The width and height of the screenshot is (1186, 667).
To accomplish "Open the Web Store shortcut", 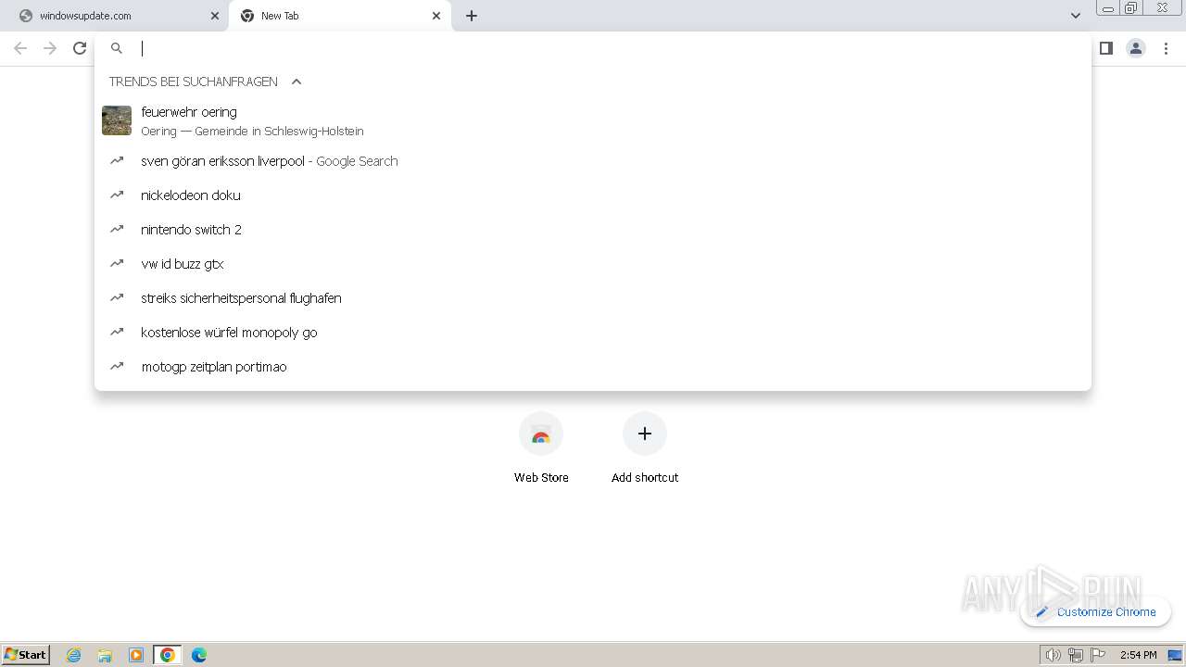I will pyautogui.click(x=541, y=449).
